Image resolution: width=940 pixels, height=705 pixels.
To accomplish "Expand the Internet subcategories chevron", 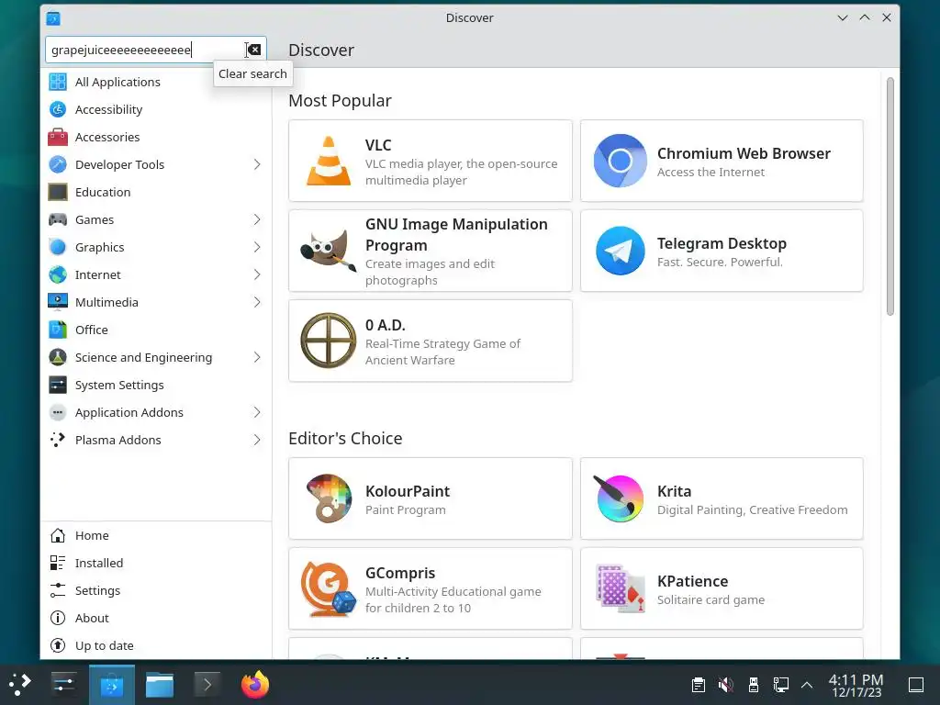I will (x=257, y=274).
